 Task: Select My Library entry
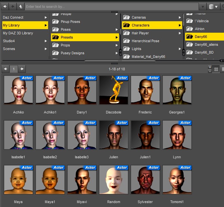click(x=25, y=25)
